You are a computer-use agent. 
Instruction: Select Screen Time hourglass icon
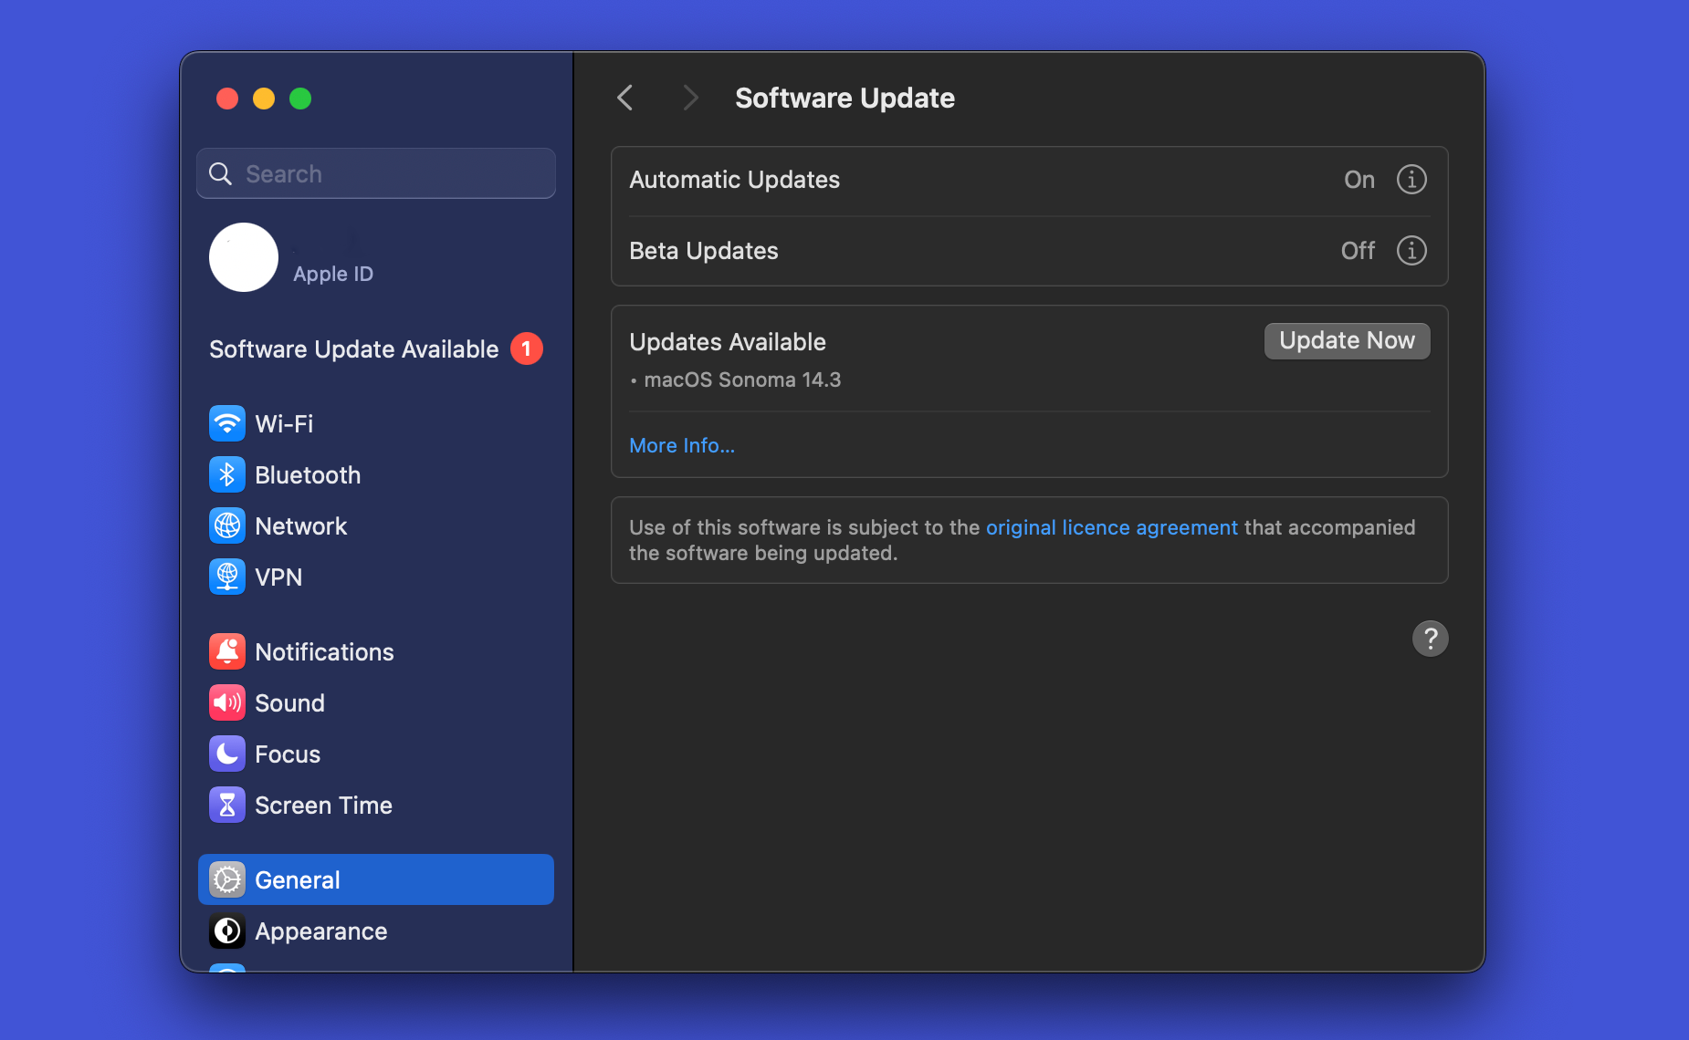pyautogui.click(x=227, y=805)
